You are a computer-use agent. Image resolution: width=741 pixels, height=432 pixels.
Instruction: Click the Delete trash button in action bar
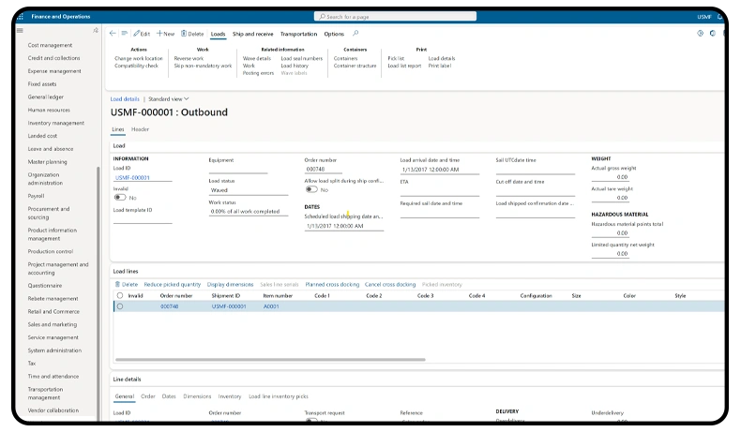pyautogui.click(x=192, y=34)
